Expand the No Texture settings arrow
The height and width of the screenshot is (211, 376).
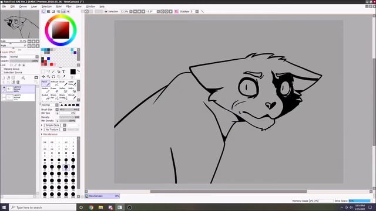(42, 130)
